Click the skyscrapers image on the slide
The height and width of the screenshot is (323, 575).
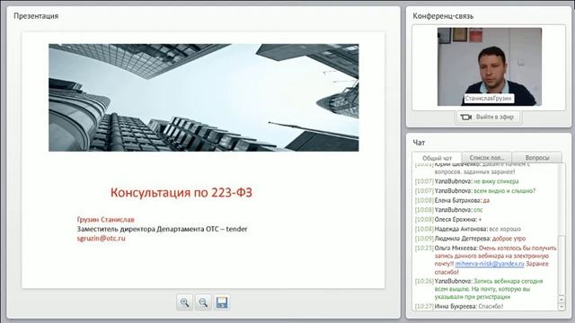[204, 98]
